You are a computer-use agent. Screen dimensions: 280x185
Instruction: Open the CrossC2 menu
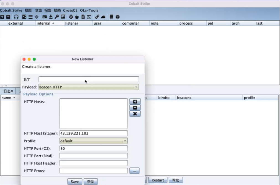click(70, 10)
